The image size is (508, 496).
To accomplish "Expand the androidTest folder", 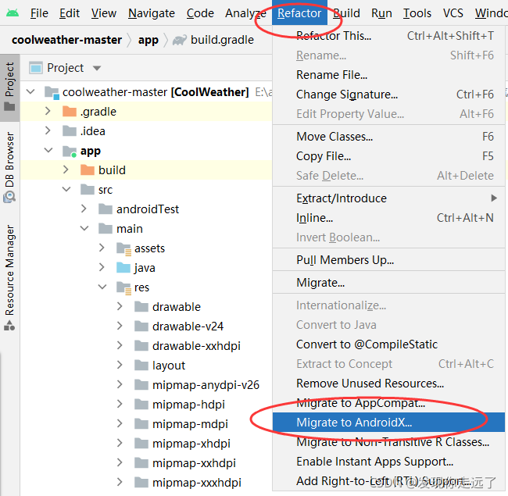I will click(x=84, y=209).
